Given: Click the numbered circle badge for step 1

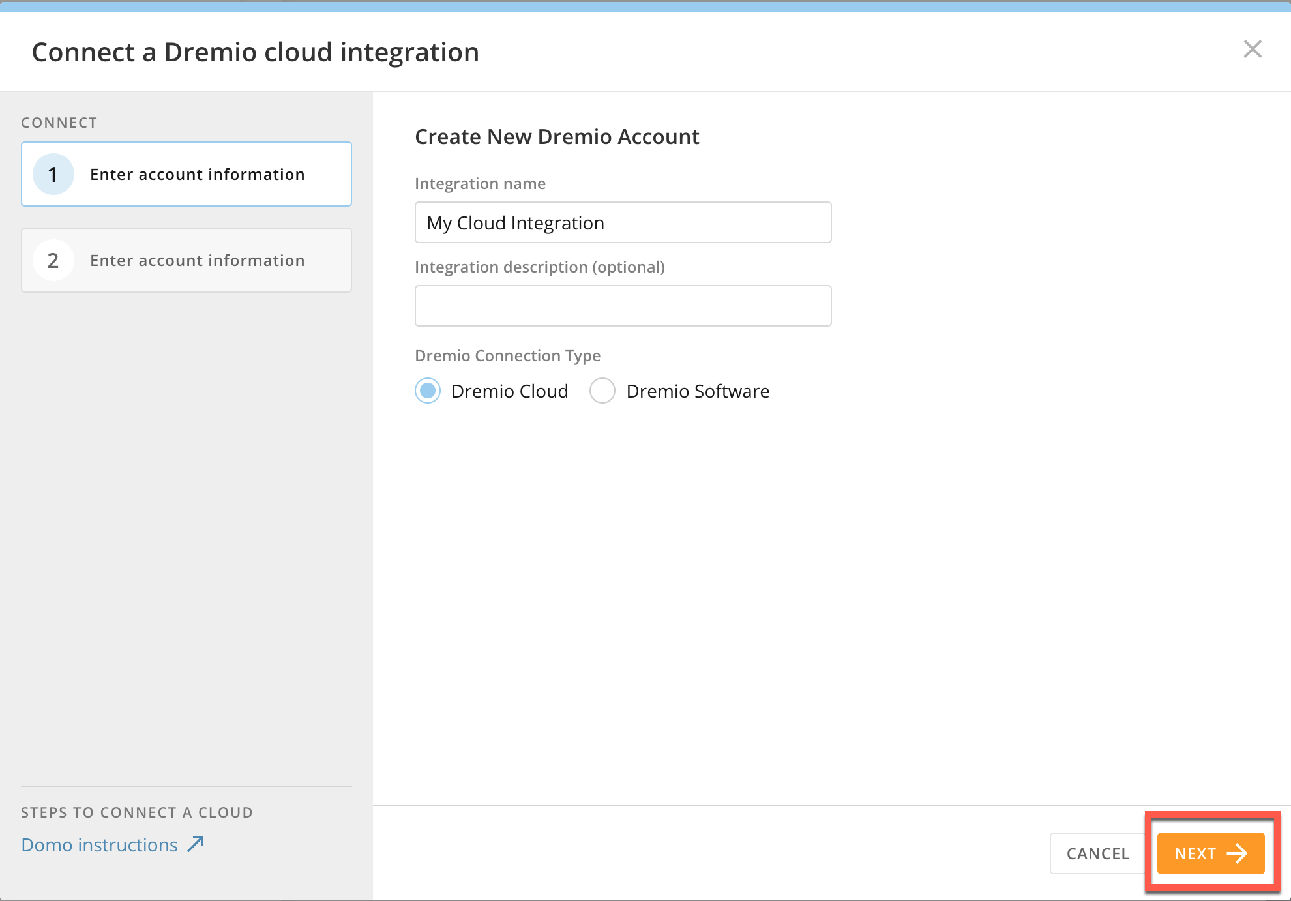Looking at the screenshot, I should (x=53, y=174).
